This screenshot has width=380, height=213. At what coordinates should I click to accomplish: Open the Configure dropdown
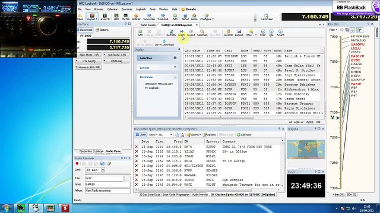coord(206,17)
